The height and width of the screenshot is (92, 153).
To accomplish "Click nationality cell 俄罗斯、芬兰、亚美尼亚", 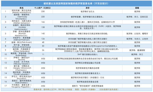I will 137,17.
